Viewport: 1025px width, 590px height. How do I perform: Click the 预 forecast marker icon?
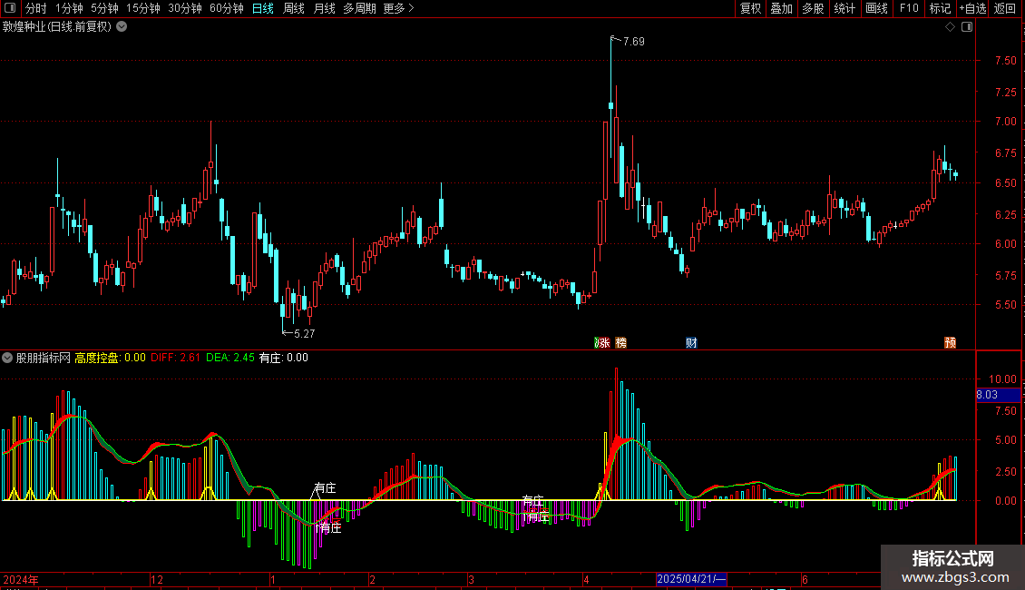[950, 343]
